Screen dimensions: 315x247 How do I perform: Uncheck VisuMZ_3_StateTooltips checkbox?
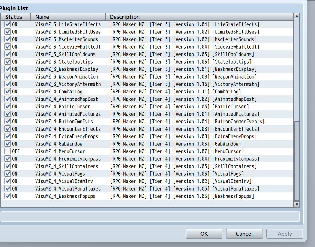(x=8, y=62)
